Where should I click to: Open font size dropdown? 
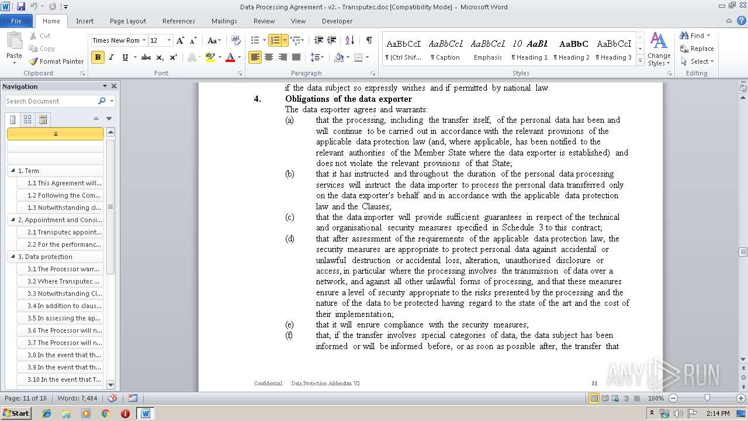169,40
